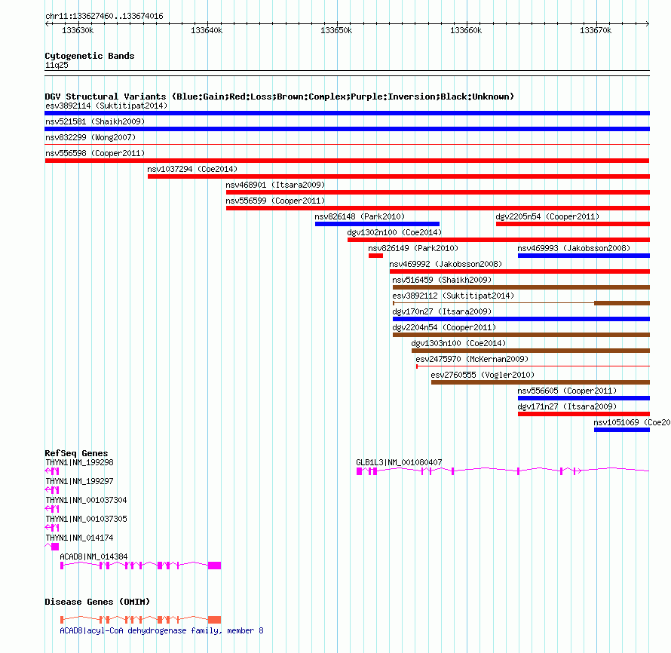This screenshot has height=653, width=671.
Task: Click the esv3892114 (Suktitipat2014) blue gain bar
Action: point(347,113)
